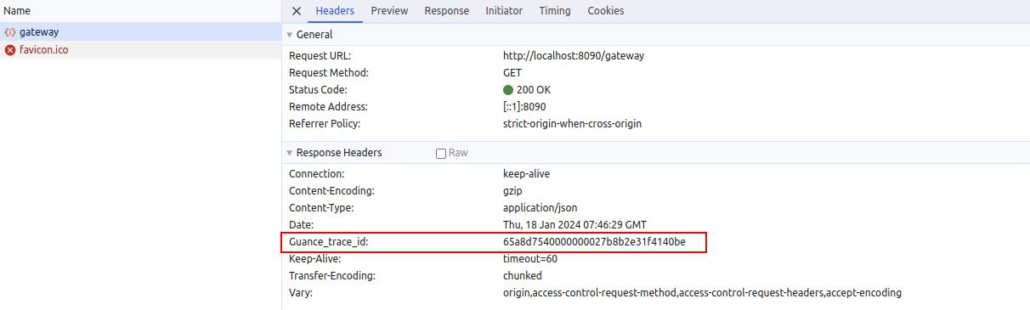The image size is (1030, 310).
Task: Click the Request URL label
Action: (320, 56)
